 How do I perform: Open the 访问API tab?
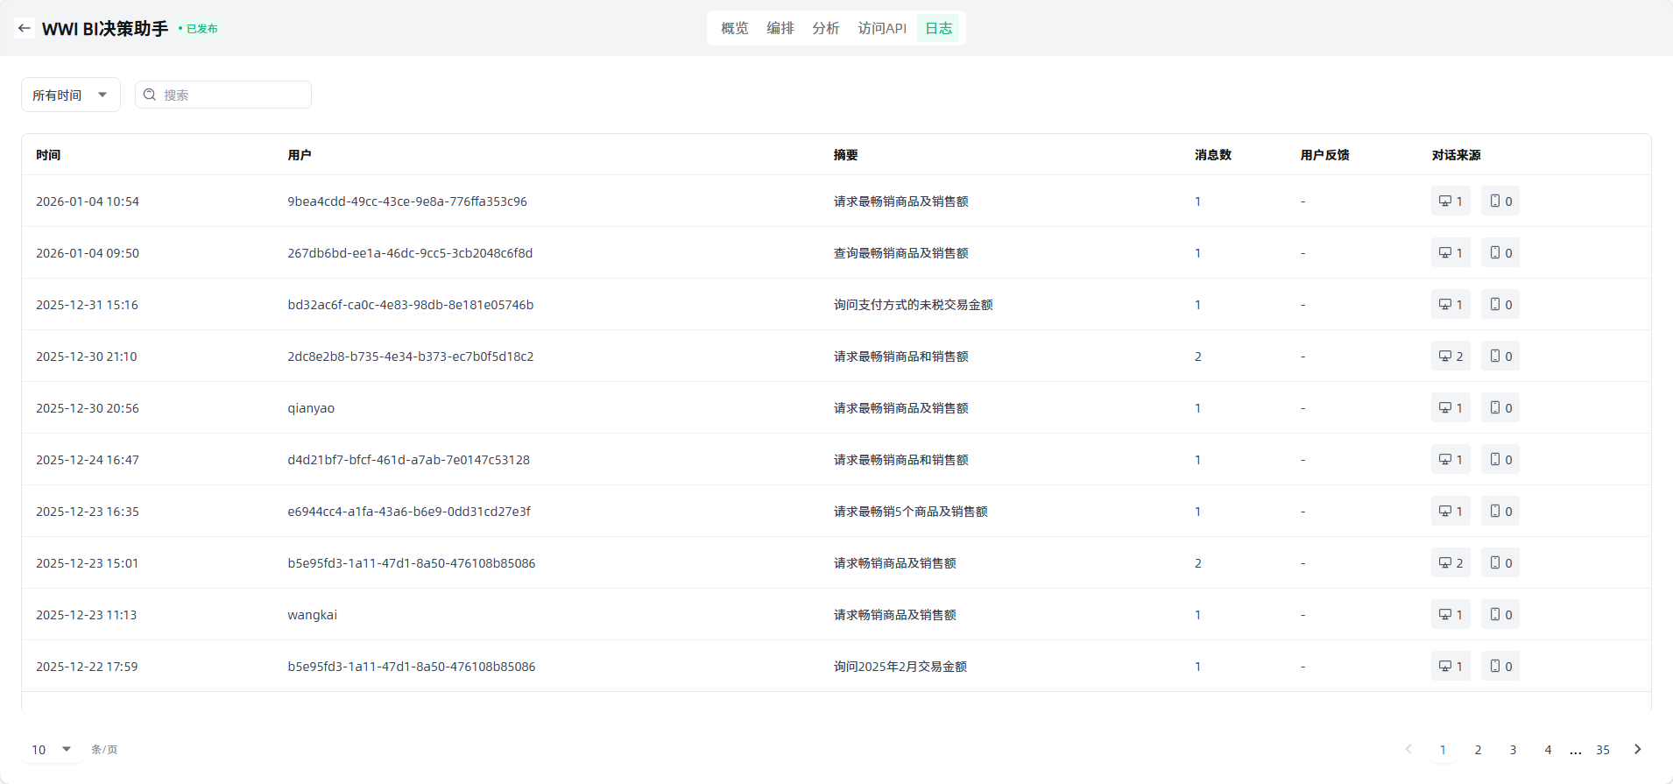pos(881,28)
